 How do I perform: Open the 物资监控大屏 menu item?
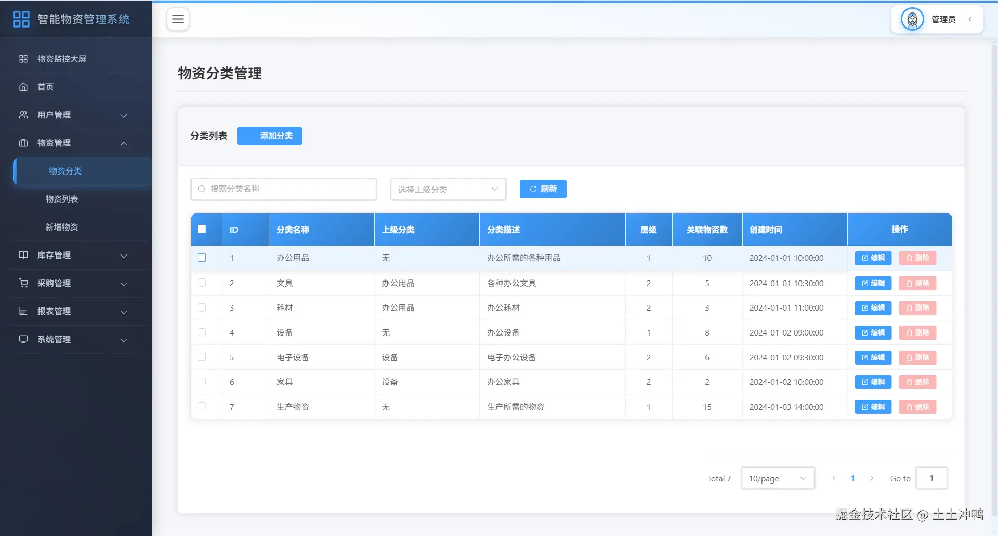pos(80,59)
